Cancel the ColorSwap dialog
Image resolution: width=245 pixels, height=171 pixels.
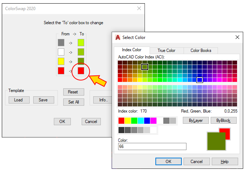(91, 122)
